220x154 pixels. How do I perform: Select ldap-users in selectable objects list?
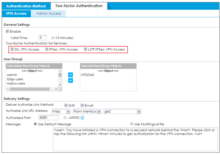tap(15, 79)
